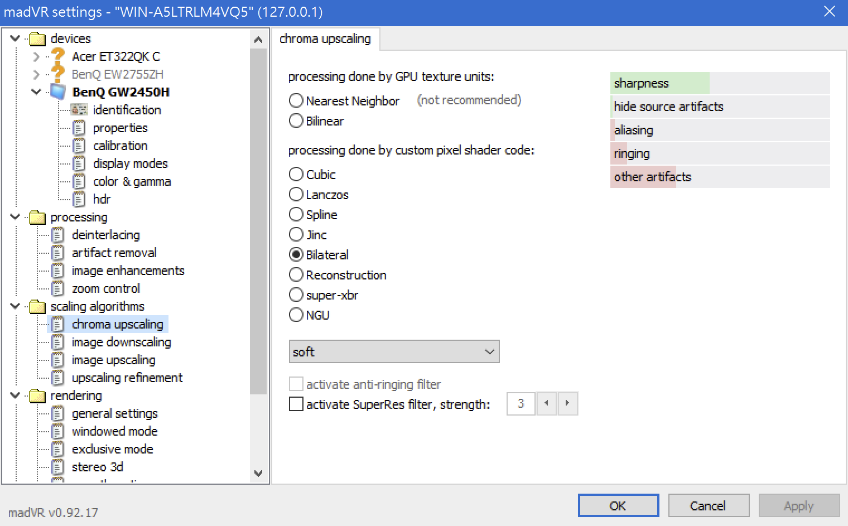Click the devices folder icon
The height and width of the screenshot is (526, 848).
click(37, 38)
